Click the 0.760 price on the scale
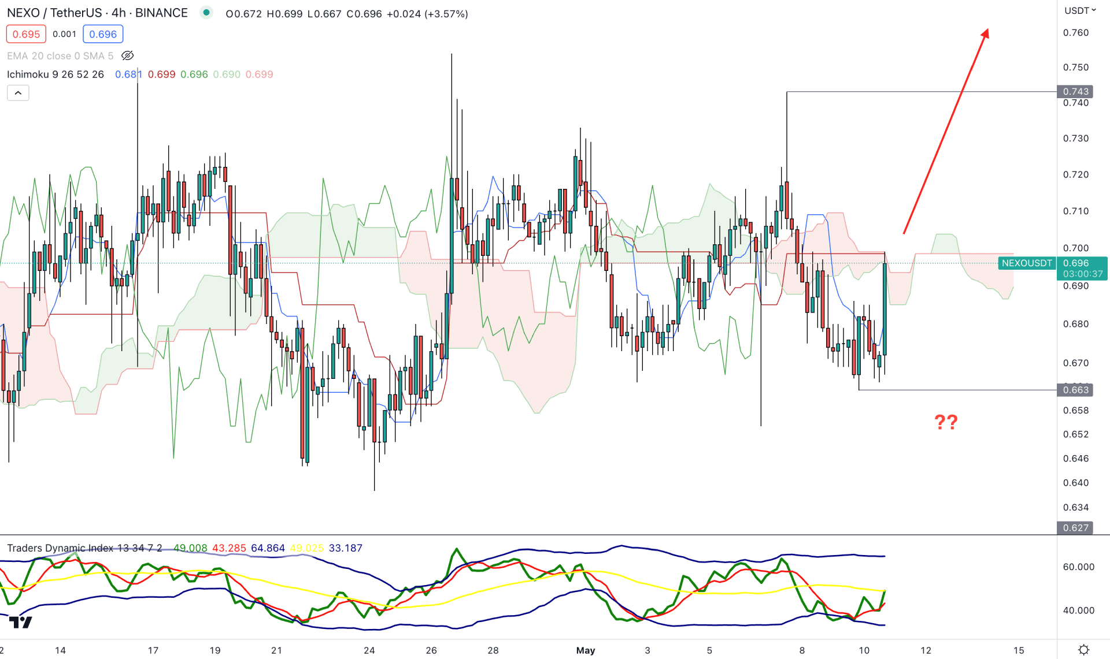The height and width of the screenshot is (659, 1110). (1076, 32)
